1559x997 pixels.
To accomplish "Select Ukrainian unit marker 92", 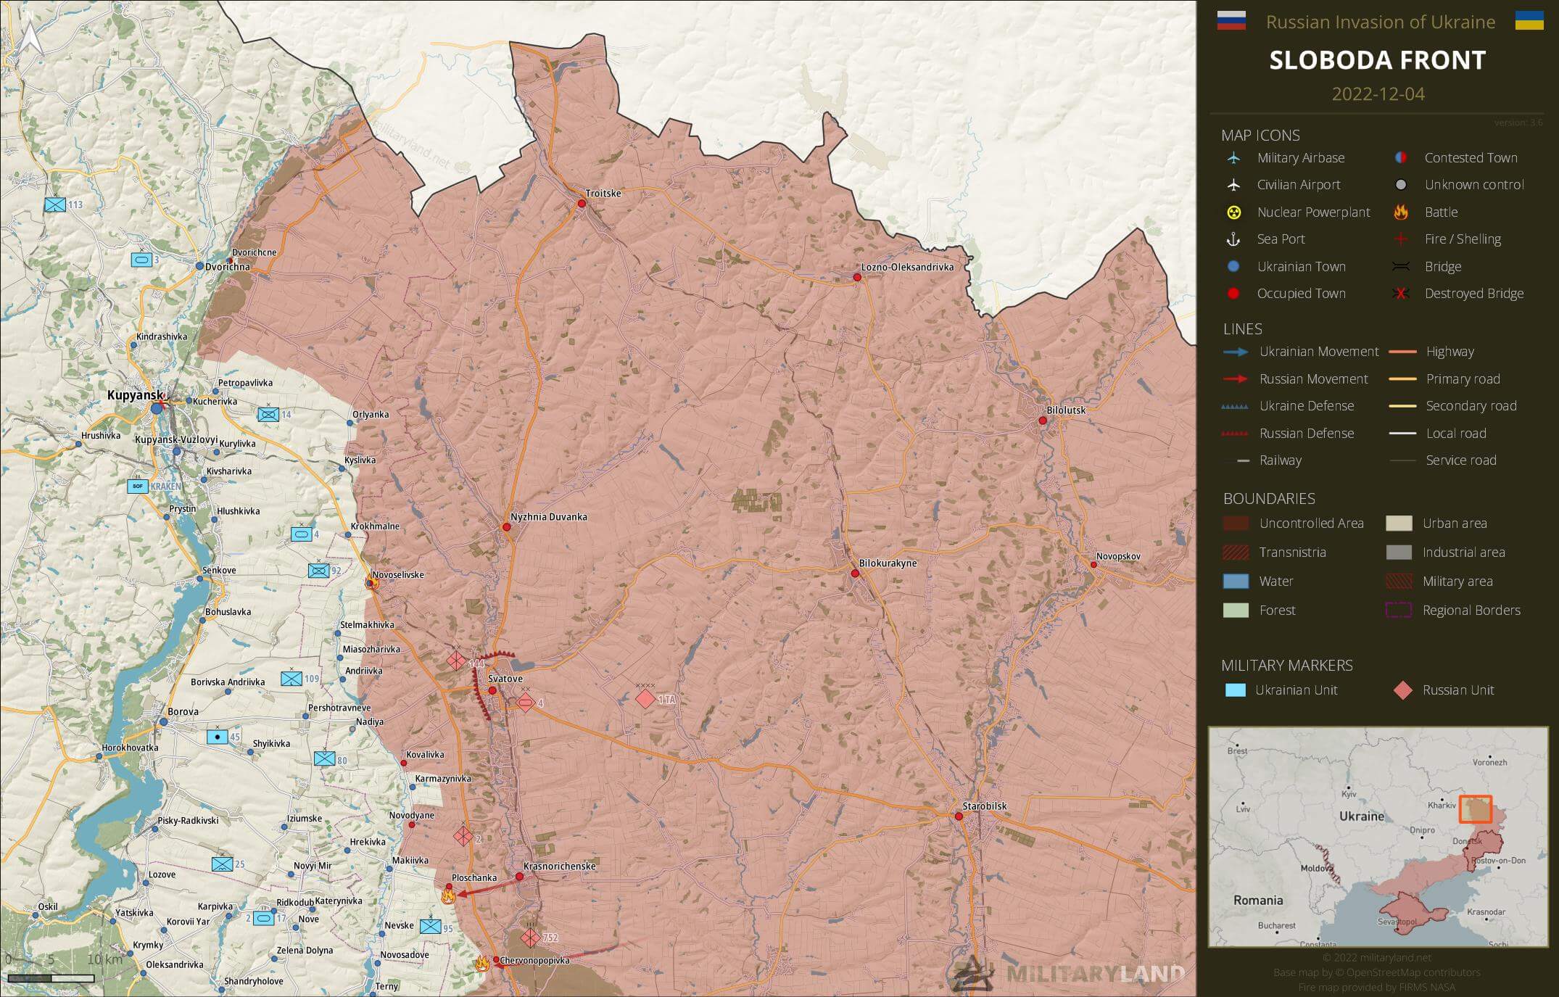I will (x=318, y=571).
